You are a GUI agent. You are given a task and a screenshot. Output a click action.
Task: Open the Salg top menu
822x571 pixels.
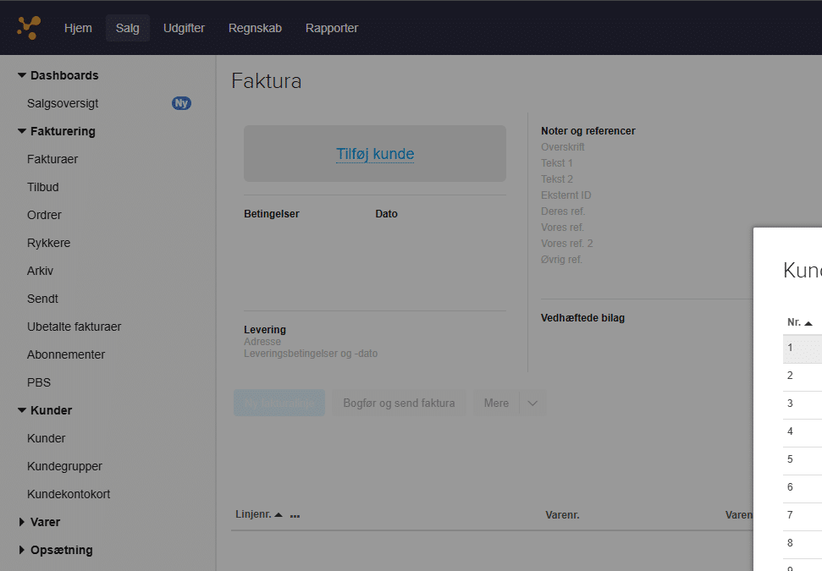pyautogui.click(x=128, y=28)
